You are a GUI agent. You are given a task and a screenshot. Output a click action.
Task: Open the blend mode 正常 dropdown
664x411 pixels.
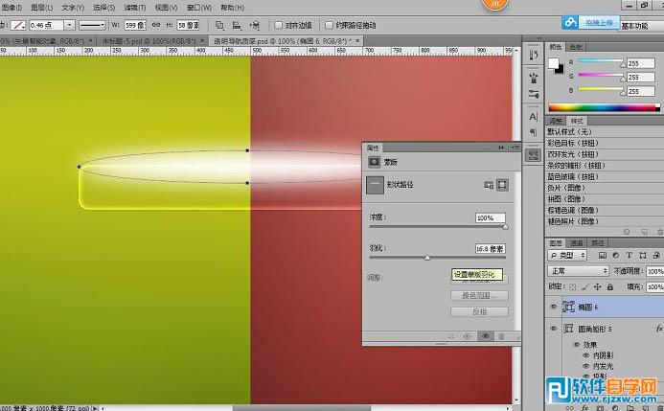click(578, 271)
